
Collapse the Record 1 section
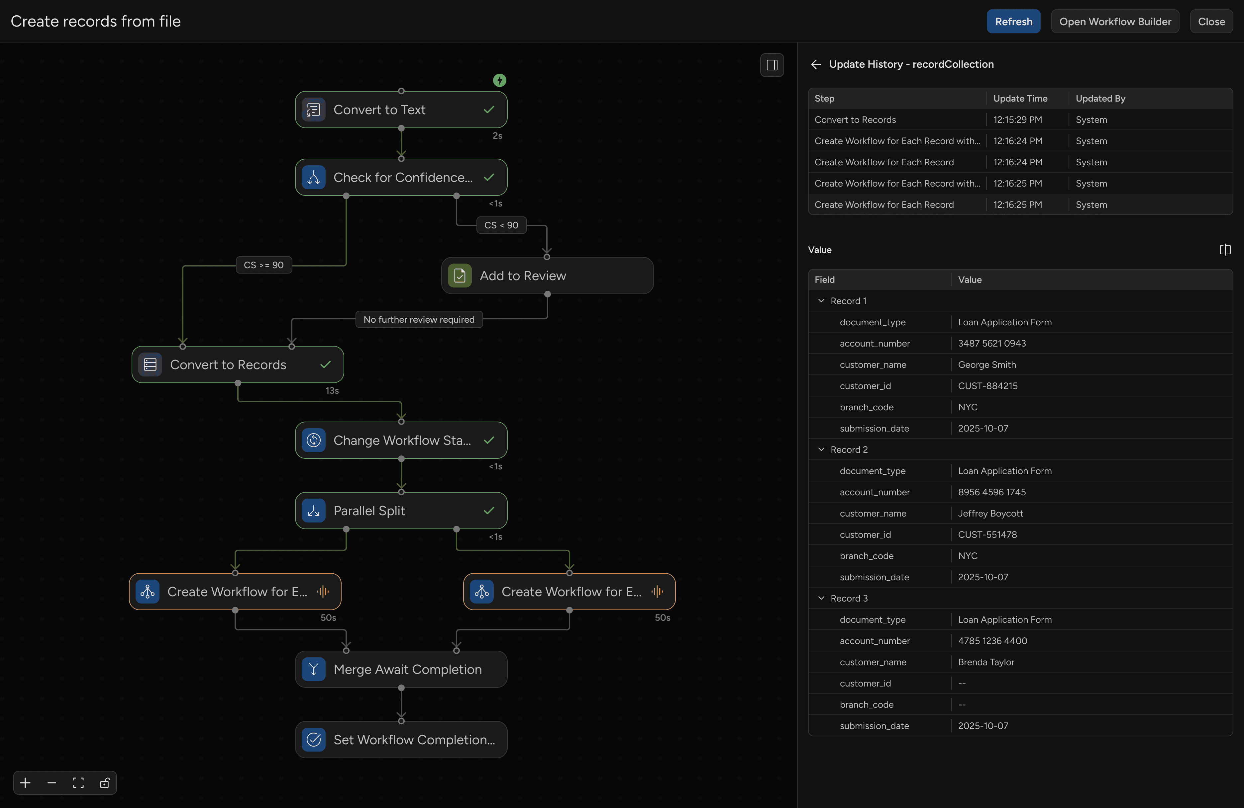pos(821,301)
